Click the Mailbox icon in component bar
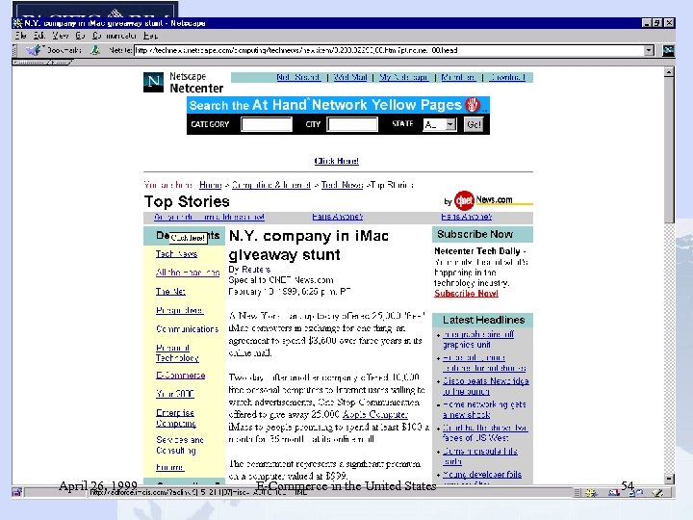693x520 pixels. click(613, 492)
